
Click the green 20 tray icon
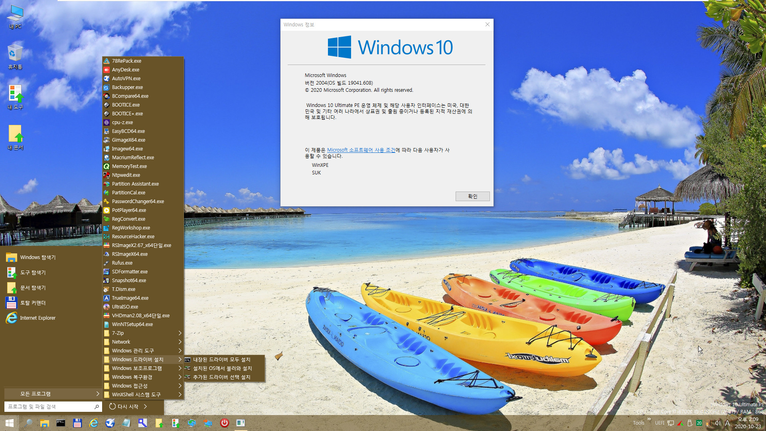tap(699, 423)
